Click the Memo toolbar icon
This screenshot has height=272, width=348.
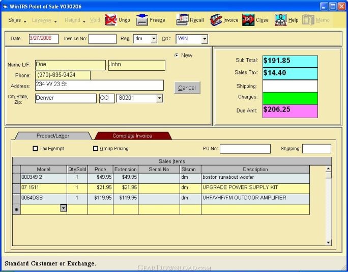pos(308,20)
